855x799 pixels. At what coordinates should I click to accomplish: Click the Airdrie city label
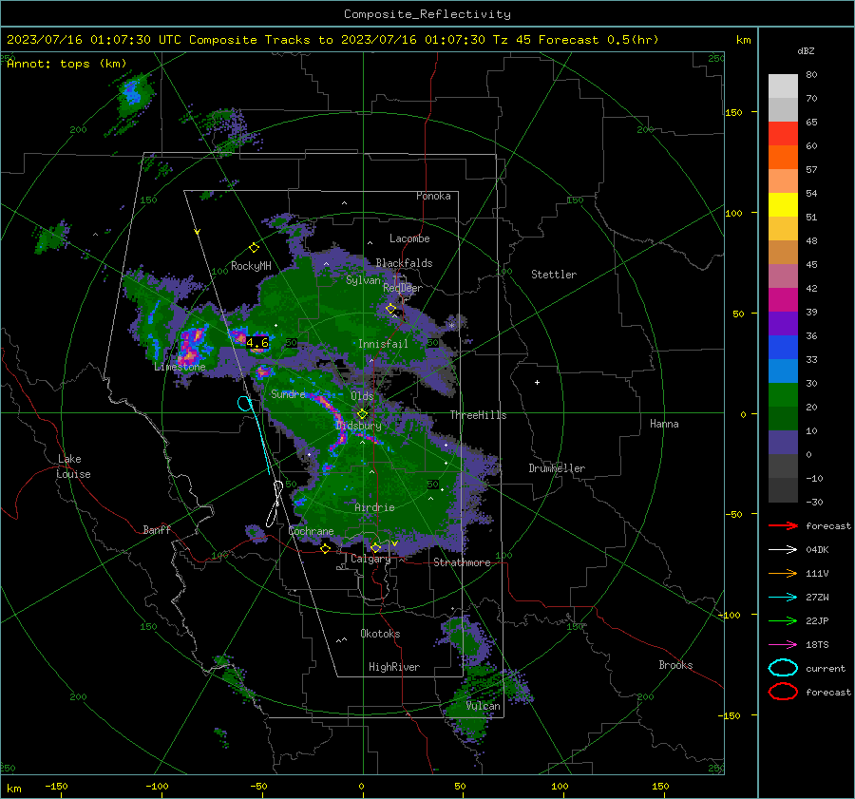coord(374,507)
